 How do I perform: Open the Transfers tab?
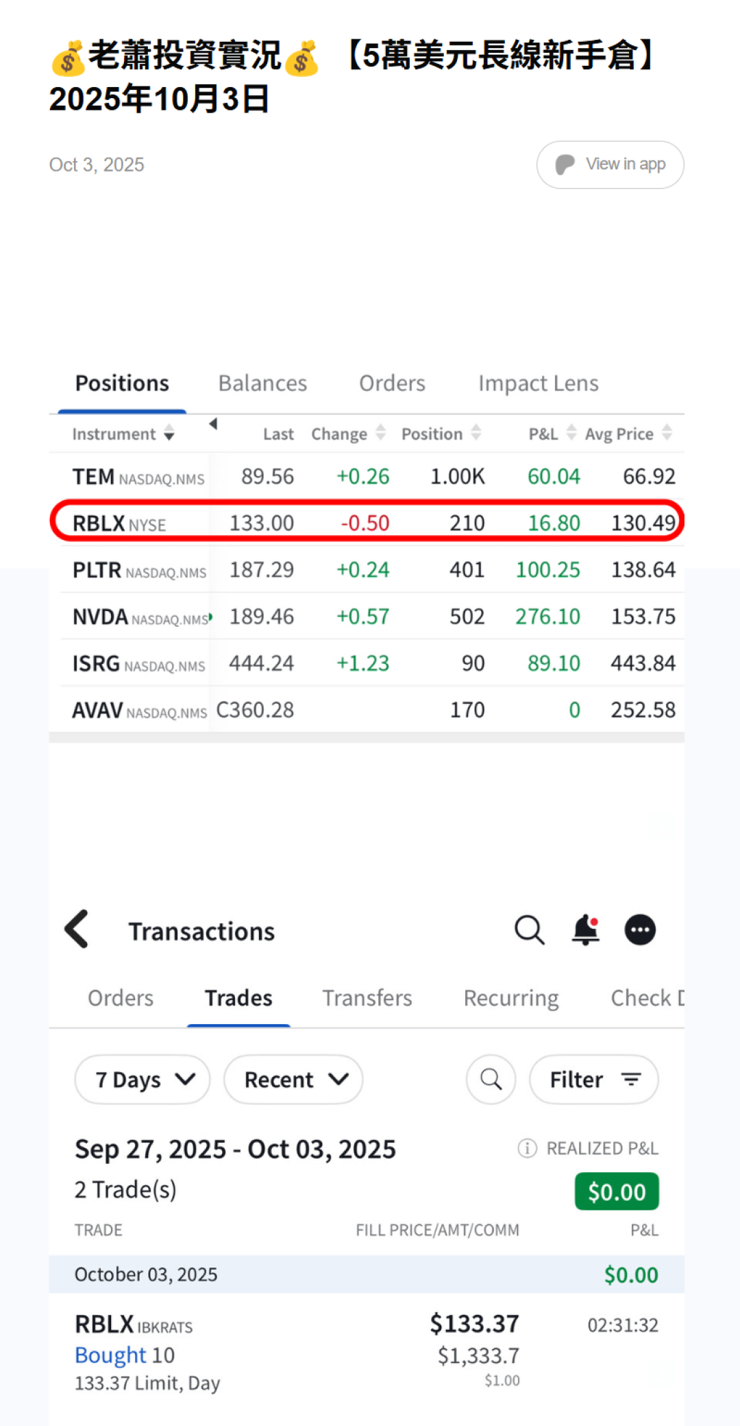pyautogui.click(x=367, y=998)
